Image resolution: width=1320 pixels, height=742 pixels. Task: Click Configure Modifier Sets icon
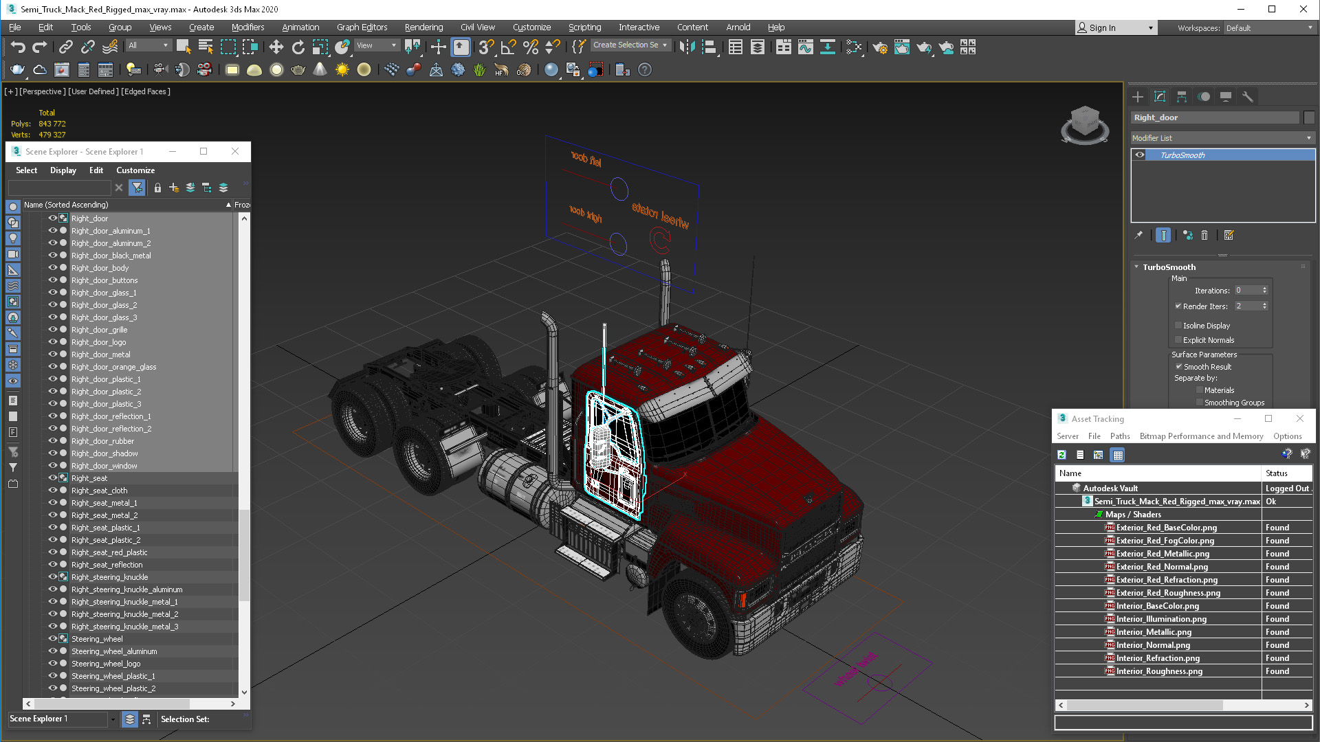coord(1229,235)
